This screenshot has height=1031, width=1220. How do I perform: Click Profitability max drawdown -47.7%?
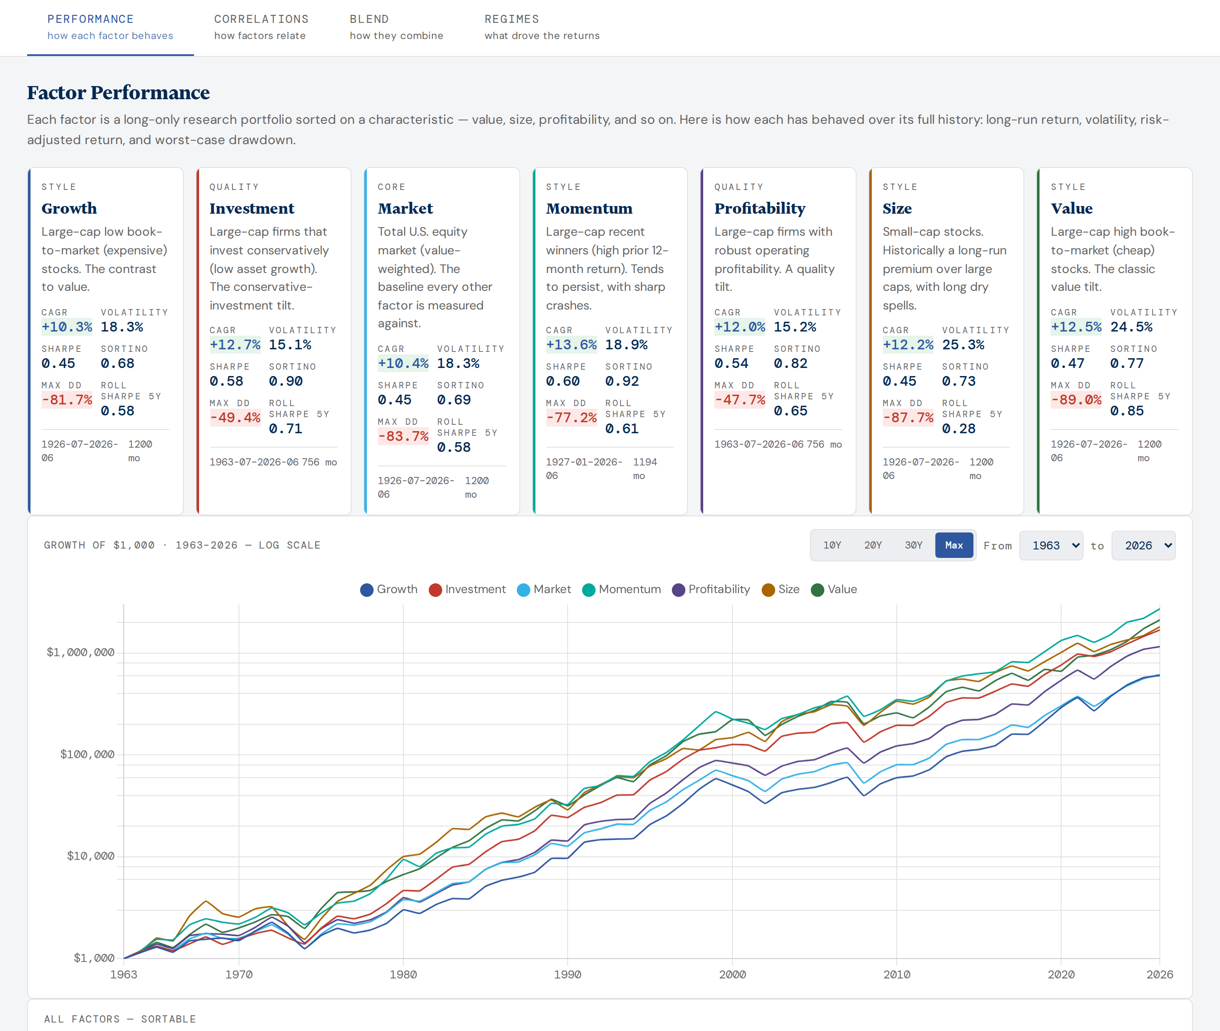pyautogui.click(x=740, y=400)
